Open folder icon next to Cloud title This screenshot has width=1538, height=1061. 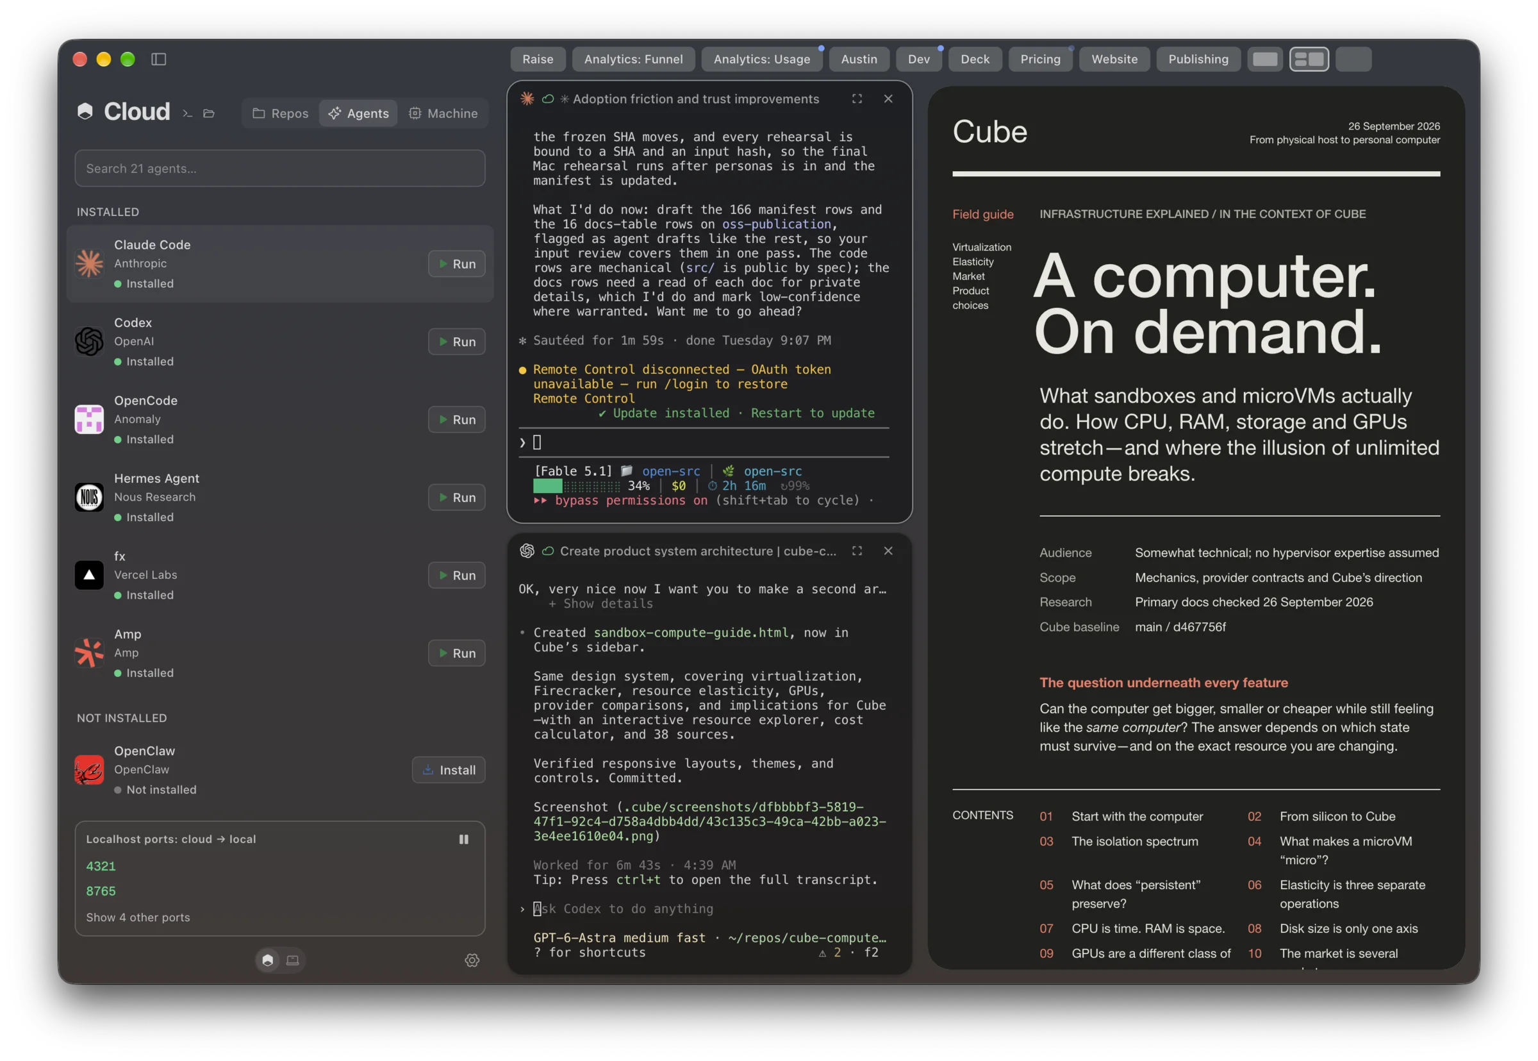(x=209, y=113)
